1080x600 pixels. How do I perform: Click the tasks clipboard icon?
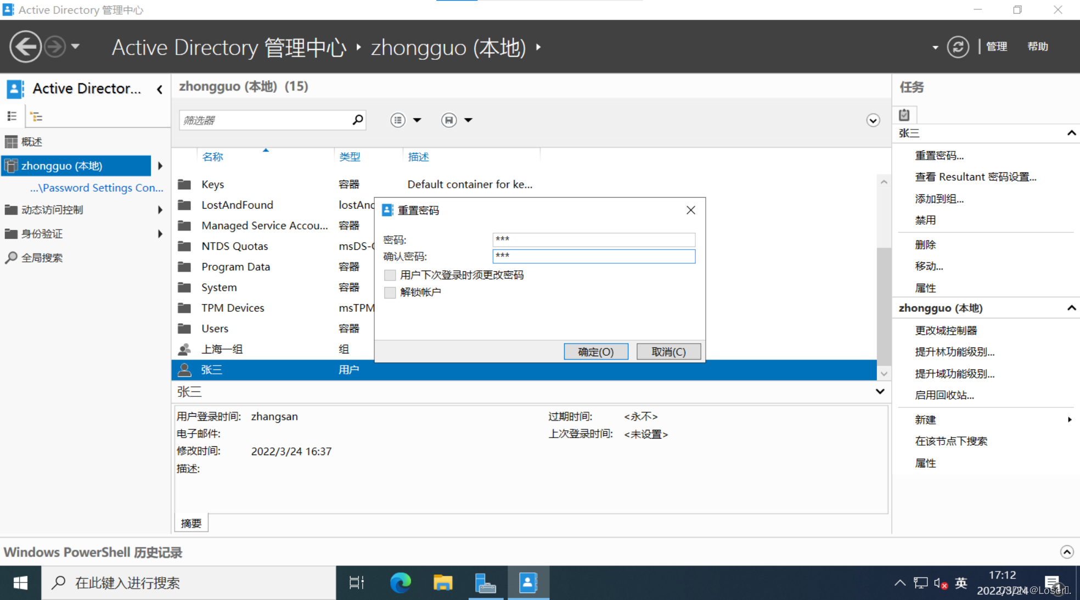pyautogui.click(x=904, y=115)
